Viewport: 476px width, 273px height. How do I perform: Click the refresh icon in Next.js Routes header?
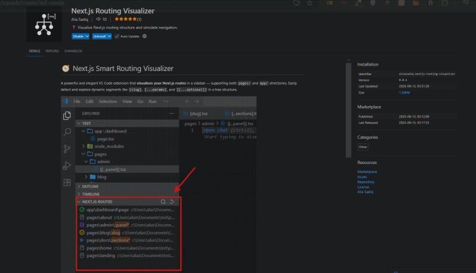click(172, 202)
